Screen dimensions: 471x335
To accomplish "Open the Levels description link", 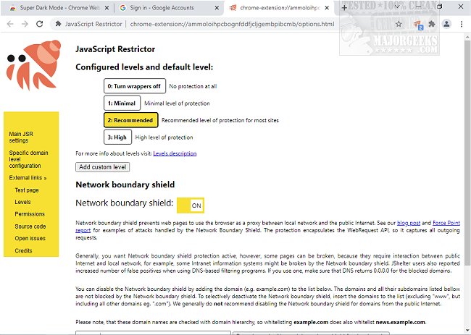I will 175,153.
